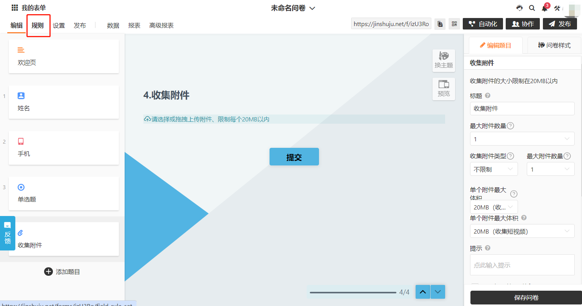This screenshot has width=582, height=306.
Task: Click the 点此输入提示 hint field
Action: 522,265
